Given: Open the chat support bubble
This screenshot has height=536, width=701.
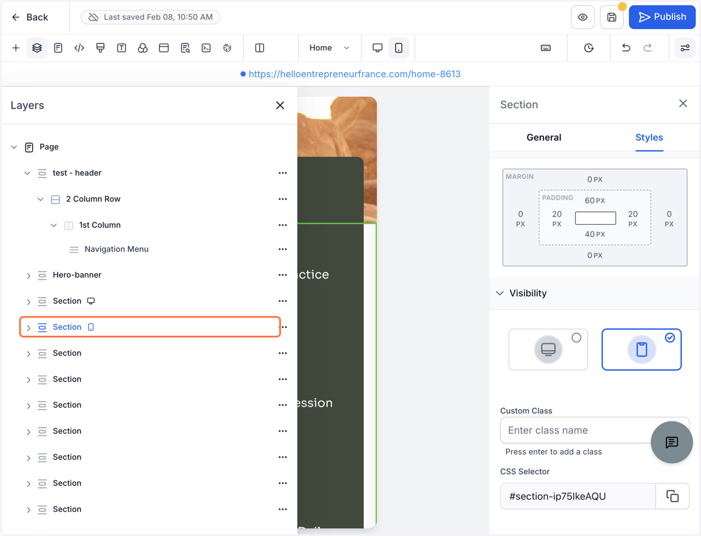Looking at the screenshot, I should click(x=672, y=442).
